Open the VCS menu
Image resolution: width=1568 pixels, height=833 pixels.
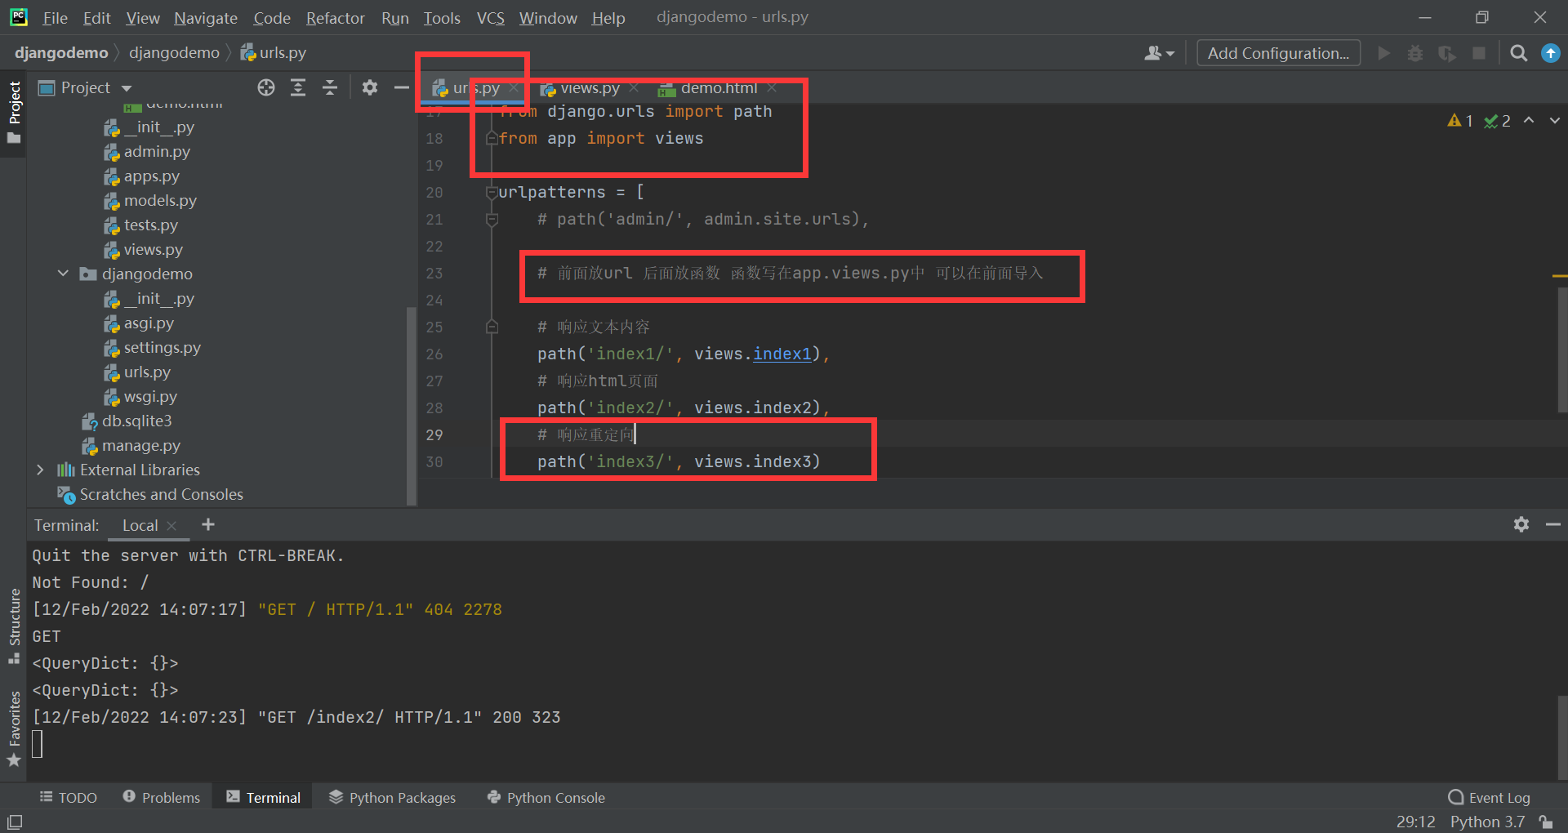490,18
